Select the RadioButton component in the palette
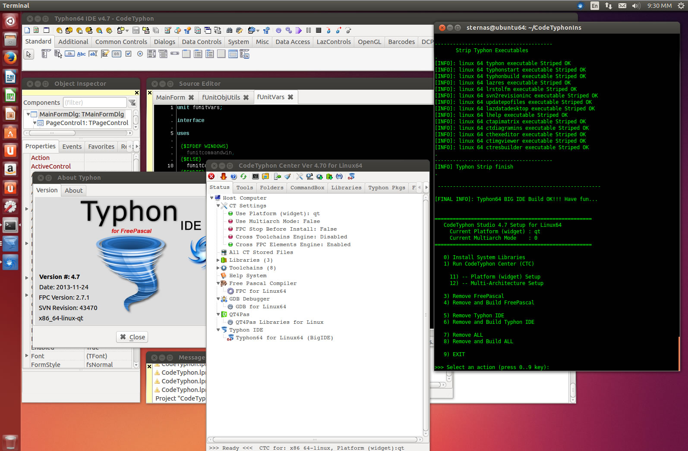This screenshot has height=451, width=688. pos(140,54)
